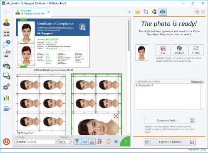This screenshot has width=208, height=153.
Task: Click the final ID photo thumbnail
Action: [x=141, y=53]
